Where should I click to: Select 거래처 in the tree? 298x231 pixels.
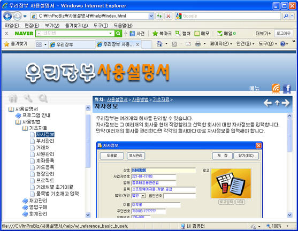(x=43, y=148)
